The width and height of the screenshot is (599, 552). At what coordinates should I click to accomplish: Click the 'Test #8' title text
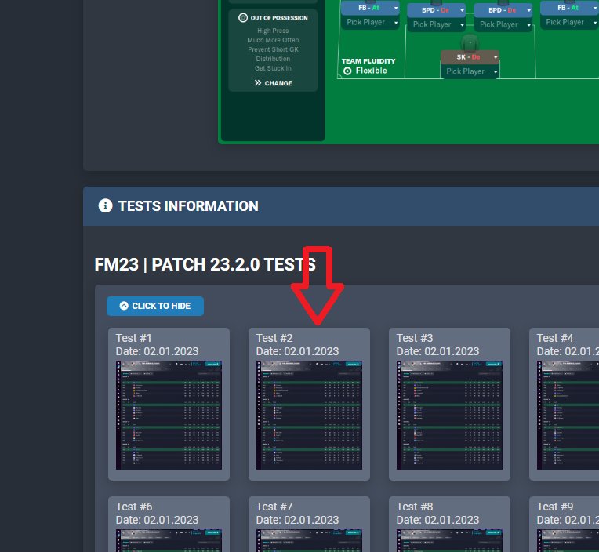[x=415, y=507]
